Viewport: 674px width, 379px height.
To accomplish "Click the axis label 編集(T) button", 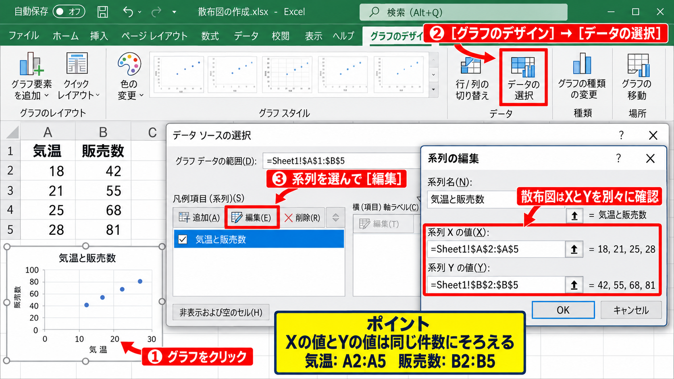I will coord(383,224).
